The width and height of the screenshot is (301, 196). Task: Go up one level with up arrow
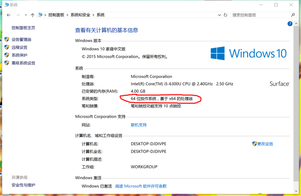tap(33, 15)
